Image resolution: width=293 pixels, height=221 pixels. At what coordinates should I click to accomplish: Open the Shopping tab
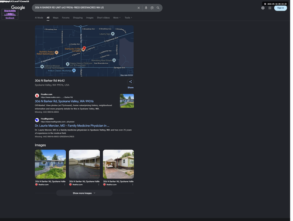(78, 18)
